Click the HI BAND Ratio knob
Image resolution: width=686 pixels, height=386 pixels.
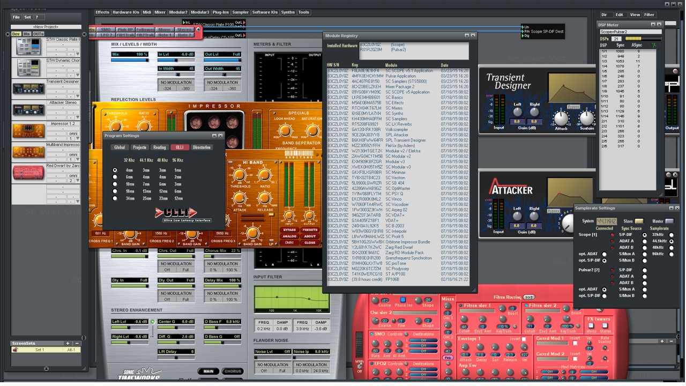[265, 175]
